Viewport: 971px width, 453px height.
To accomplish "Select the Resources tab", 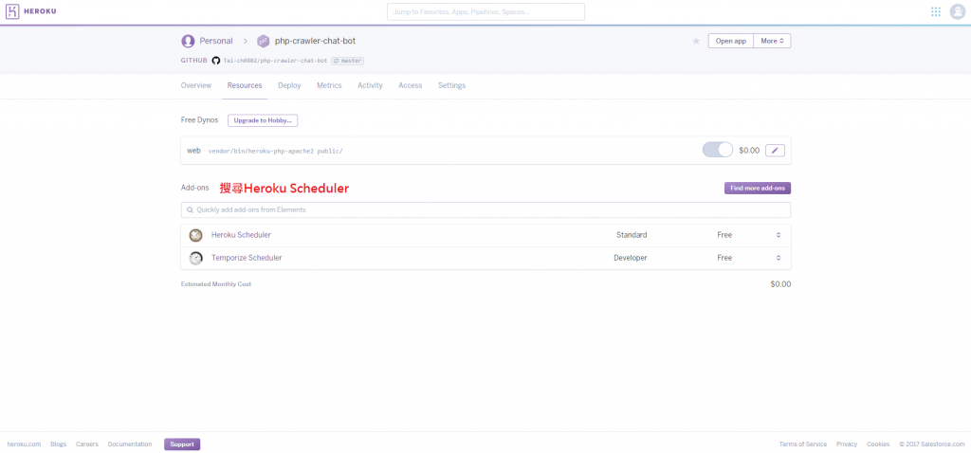I will [245, 85].
